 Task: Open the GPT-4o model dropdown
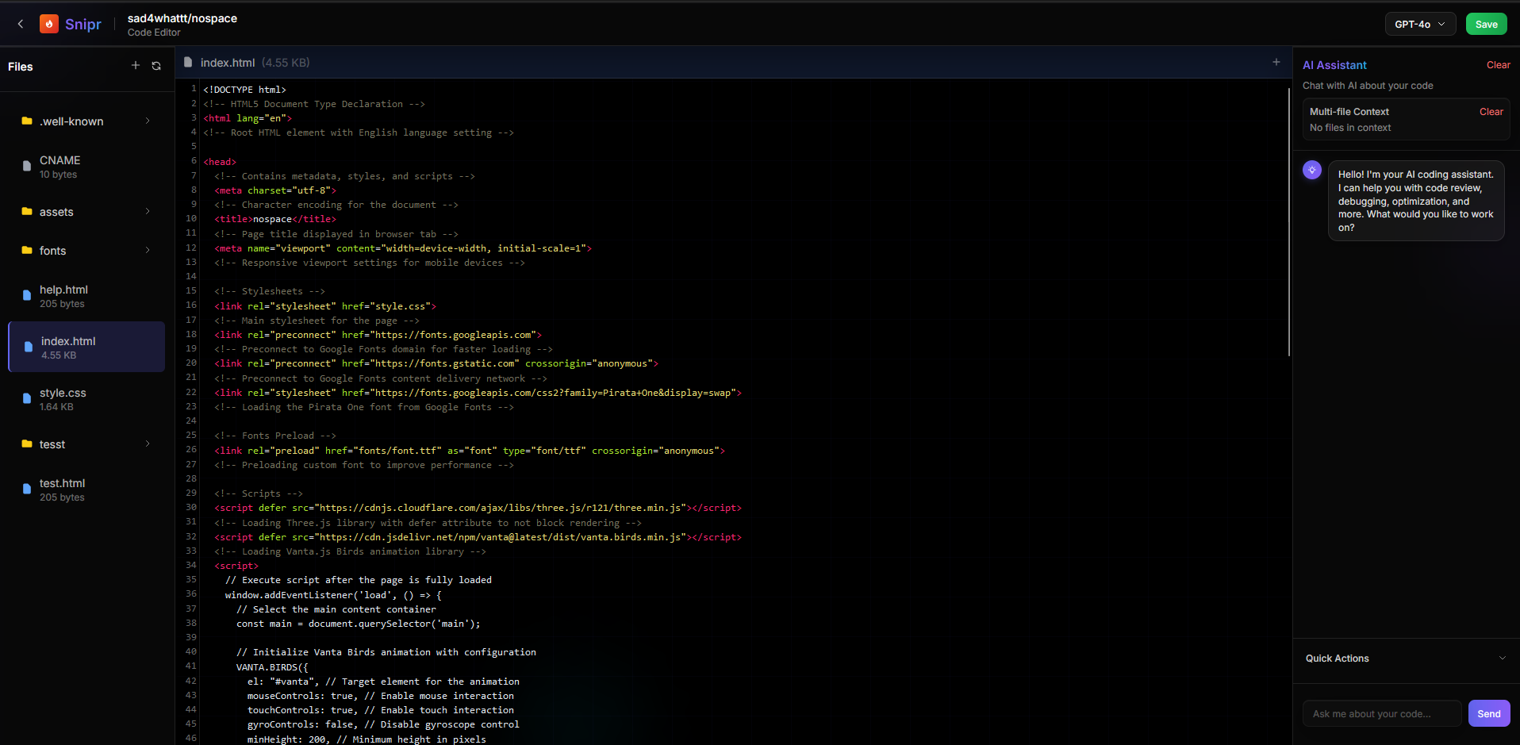[1420, 24]
